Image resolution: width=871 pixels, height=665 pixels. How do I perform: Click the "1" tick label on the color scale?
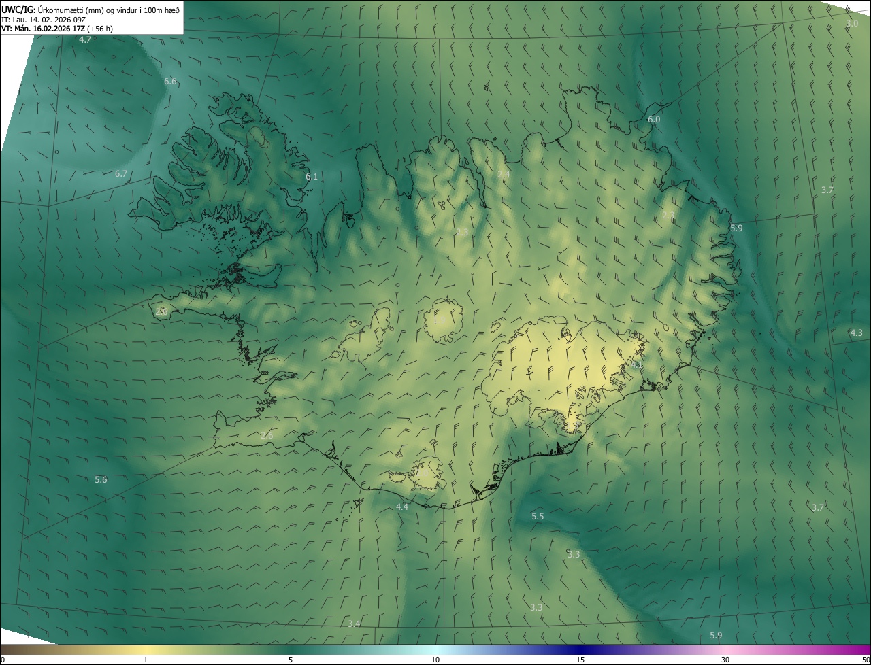click(x=146, y=660)
